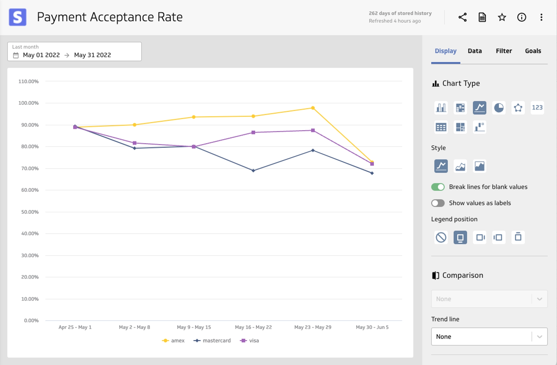This screenshot has height=365, width=557.
Task: Click the mastercard point for May 16 - May 22
Action: [253, 171]
